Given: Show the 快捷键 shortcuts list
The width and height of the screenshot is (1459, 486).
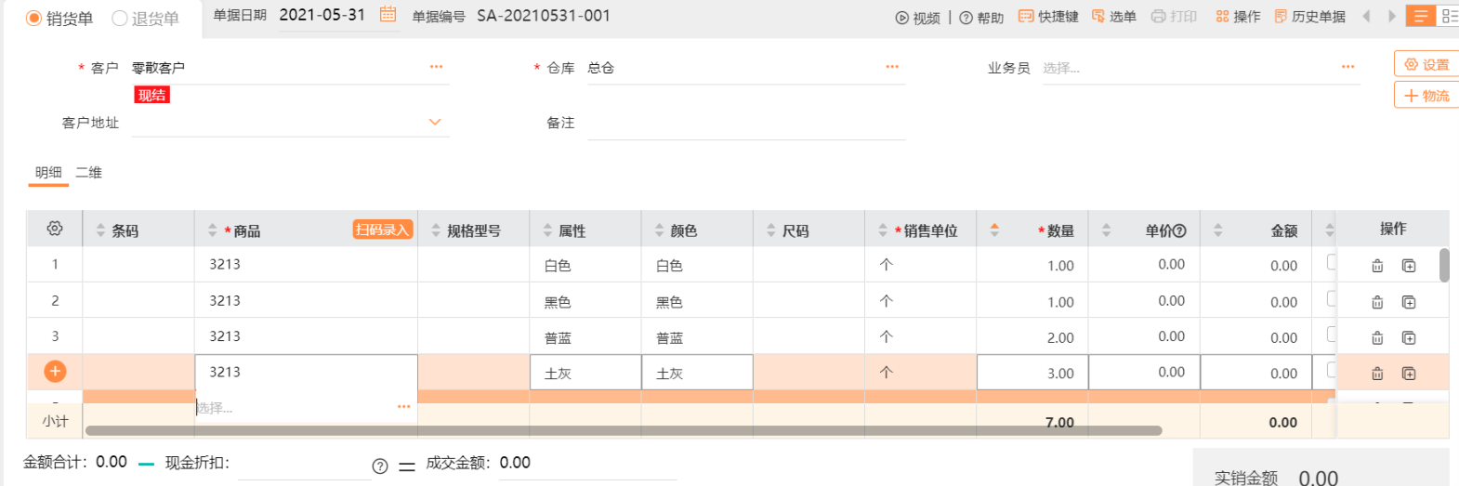Looking at the screenshot, I should click(1048, 17).
